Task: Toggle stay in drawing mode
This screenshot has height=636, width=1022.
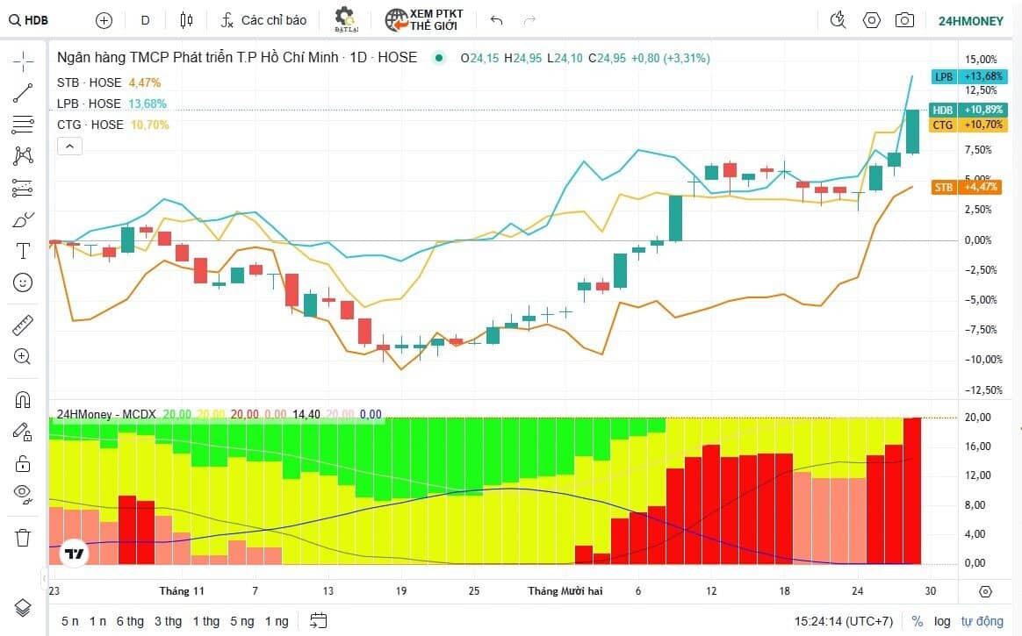Action: click(x=23, y=432)
